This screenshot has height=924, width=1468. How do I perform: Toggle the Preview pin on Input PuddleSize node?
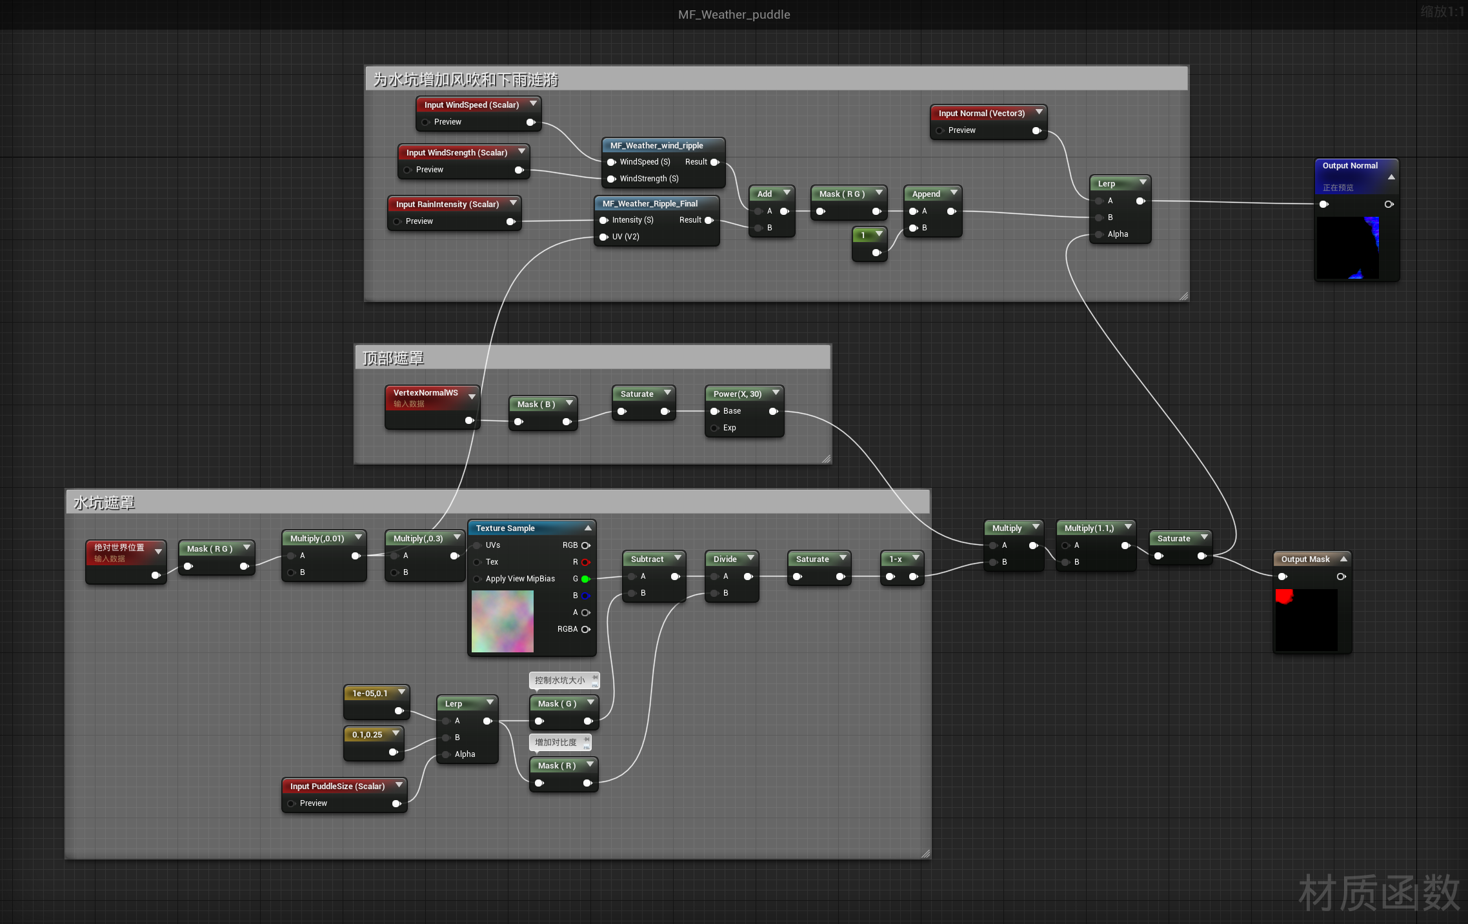point(291,803)
